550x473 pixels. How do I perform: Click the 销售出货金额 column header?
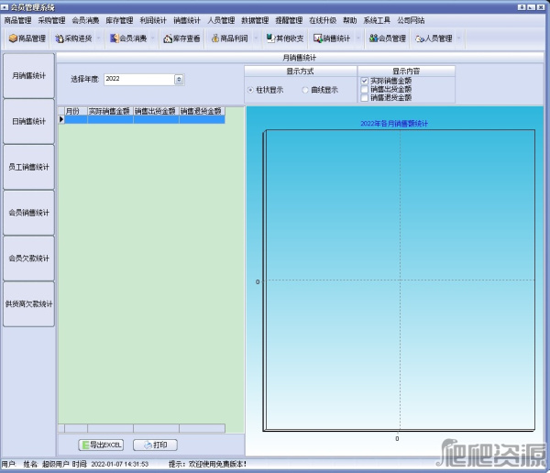pyautogui.click(x=156, y=111)
